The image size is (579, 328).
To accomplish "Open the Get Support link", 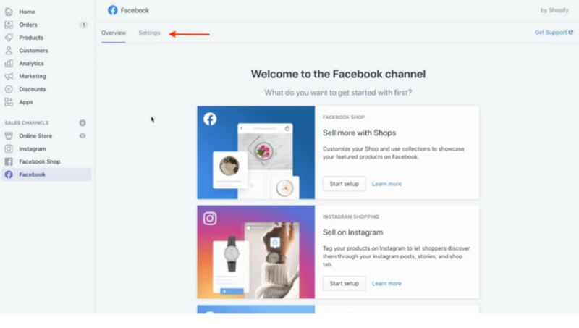I will 551,33.
